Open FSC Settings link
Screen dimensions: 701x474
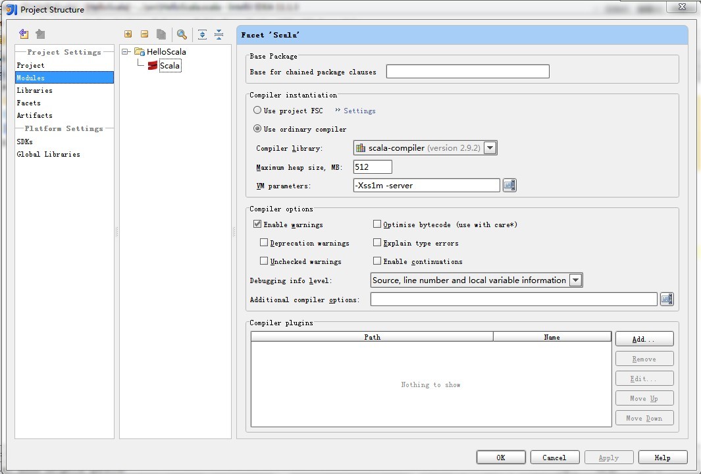tap(359, 111)
